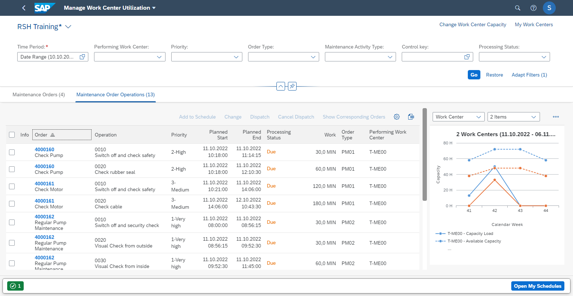The width and height of the screenshot is (573, 296).
Task: Open table settings gear icon
Action: tap(396, 117)
